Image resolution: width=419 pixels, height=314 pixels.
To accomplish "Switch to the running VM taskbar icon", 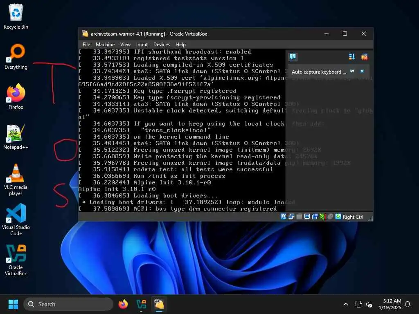I will coord(159,304).
